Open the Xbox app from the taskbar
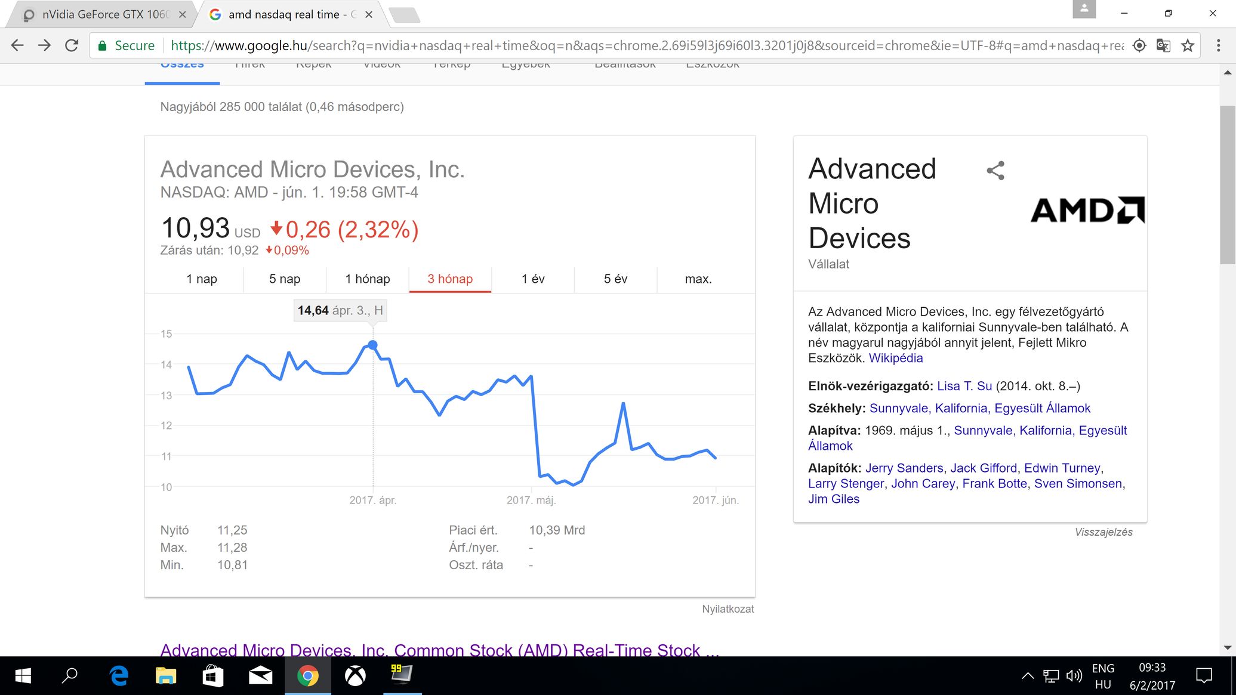The image size is (1236, 695). 355,676
